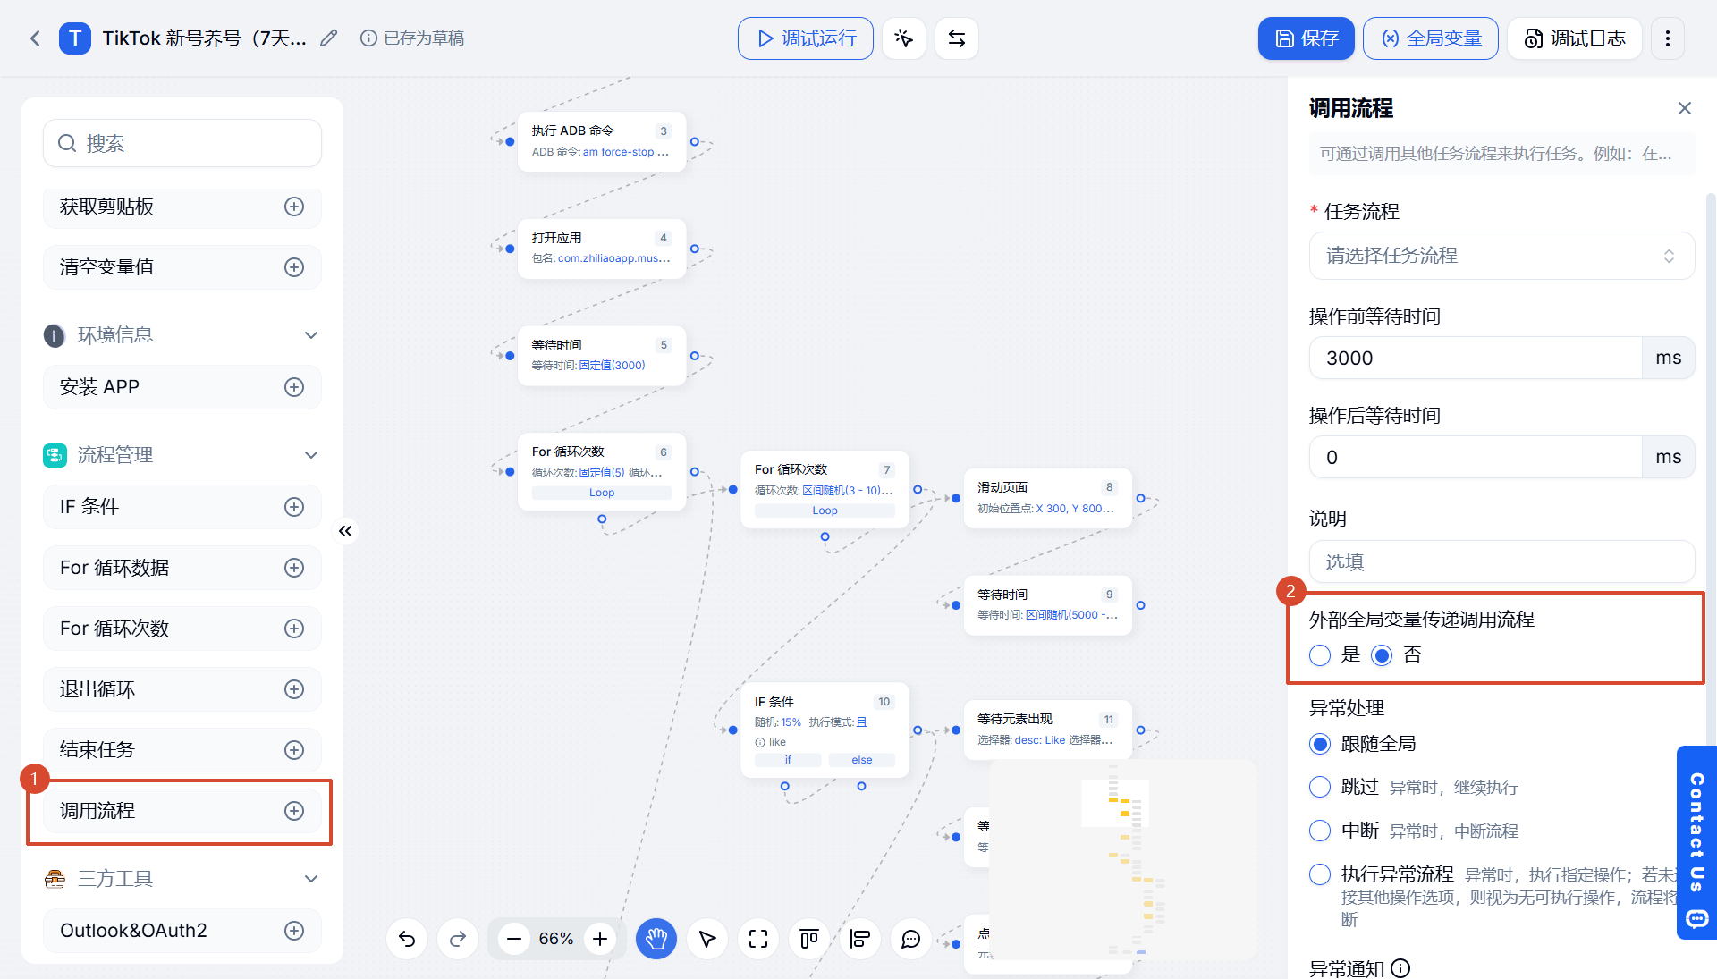
Task: Increase canvas zoom with plus button
Action: [600, 939]
